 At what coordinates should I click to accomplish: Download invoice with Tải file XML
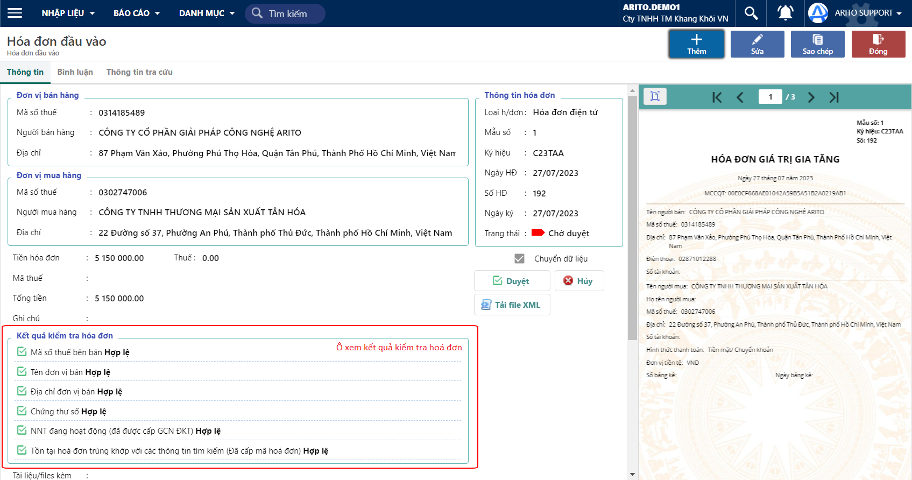point(512,305)
